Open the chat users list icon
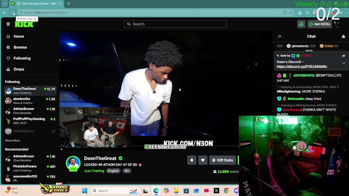 click(x=343, y=36)
